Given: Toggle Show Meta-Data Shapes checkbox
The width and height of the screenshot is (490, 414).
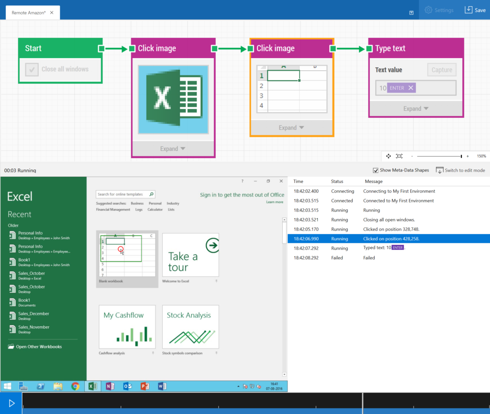Looking at the screenshot, I should (x=376, y=170).
